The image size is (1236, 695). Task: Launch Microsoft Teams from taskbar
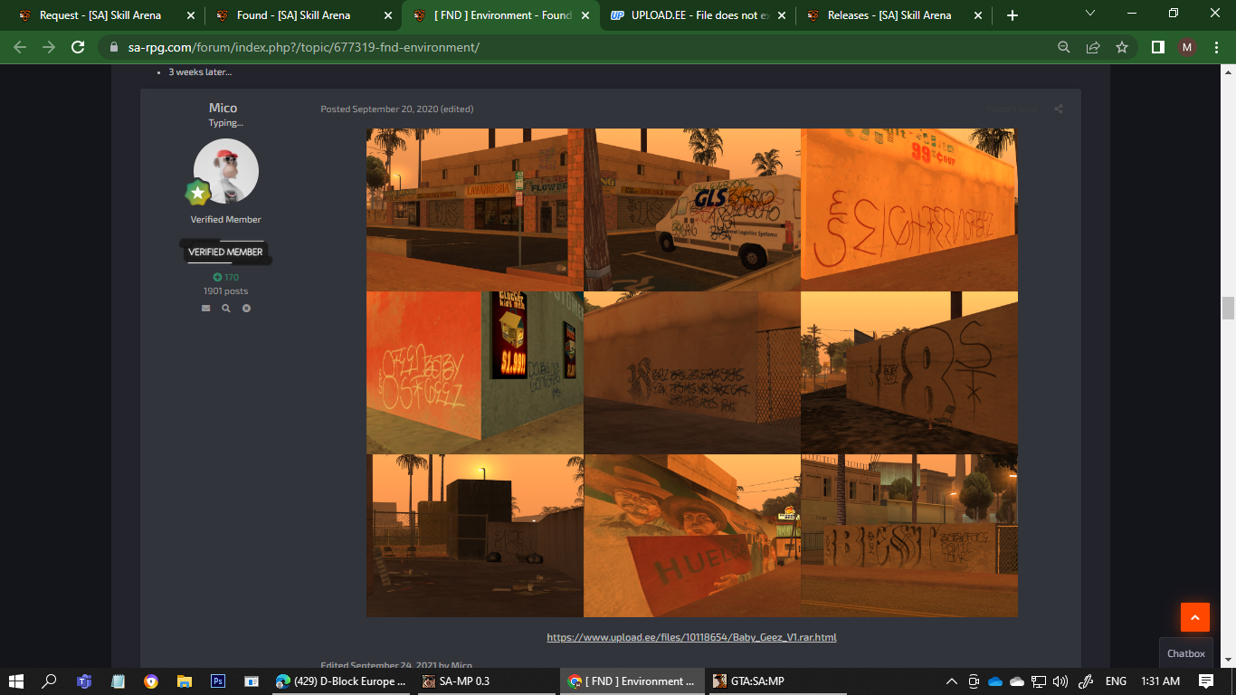tap(84, 681)
